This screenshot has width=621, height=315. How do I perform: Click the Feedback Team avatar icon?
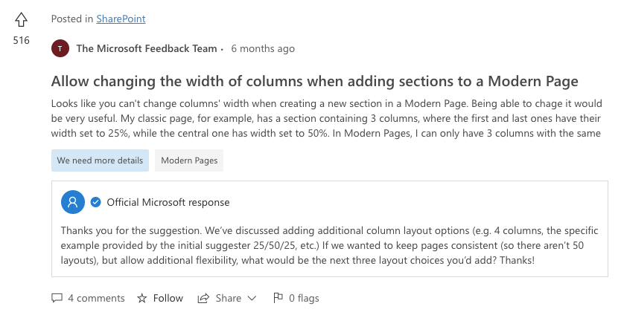(x=60, y=48)
